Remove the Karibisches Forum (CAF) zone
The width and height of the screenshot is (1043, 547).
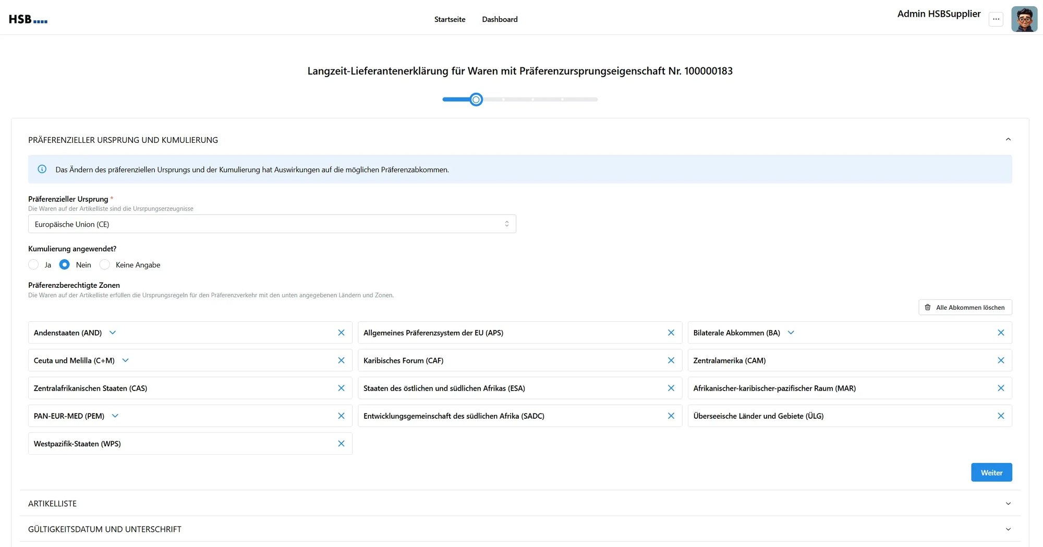[x=671, y=360]
